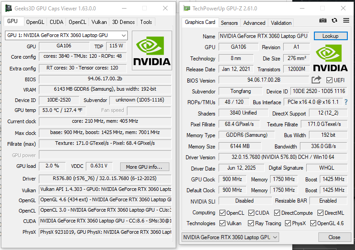Image resolution: width=355 pixels, height=250 pixels.
Task: Toggle the Ray Tracing checkbox
Action: (x=251, y=223)
